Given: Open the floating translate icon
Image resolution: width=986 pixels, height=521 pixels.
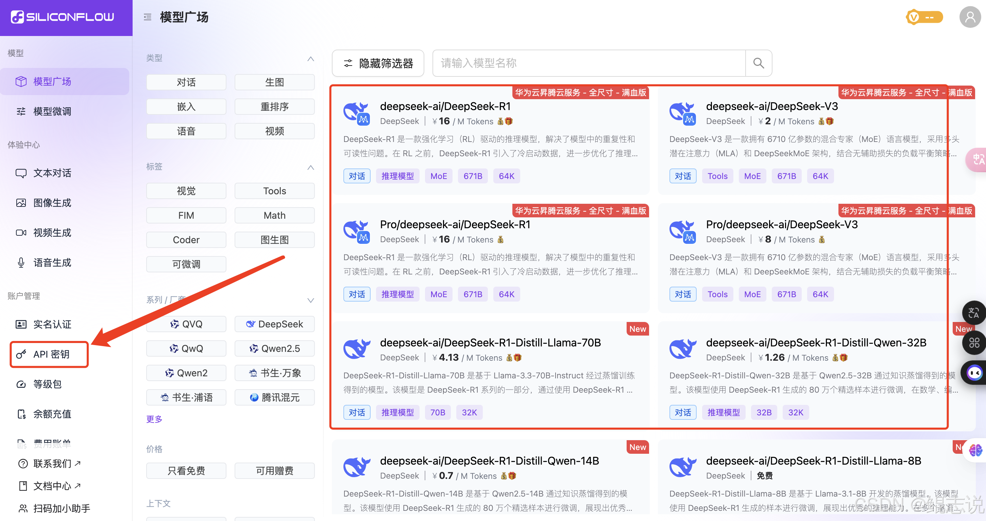Looking at the screenshot, I should click(973, 313).
